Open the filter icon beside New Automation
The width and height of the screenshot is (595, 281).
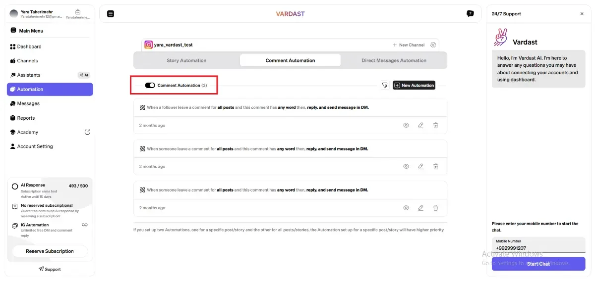point(385,85)
